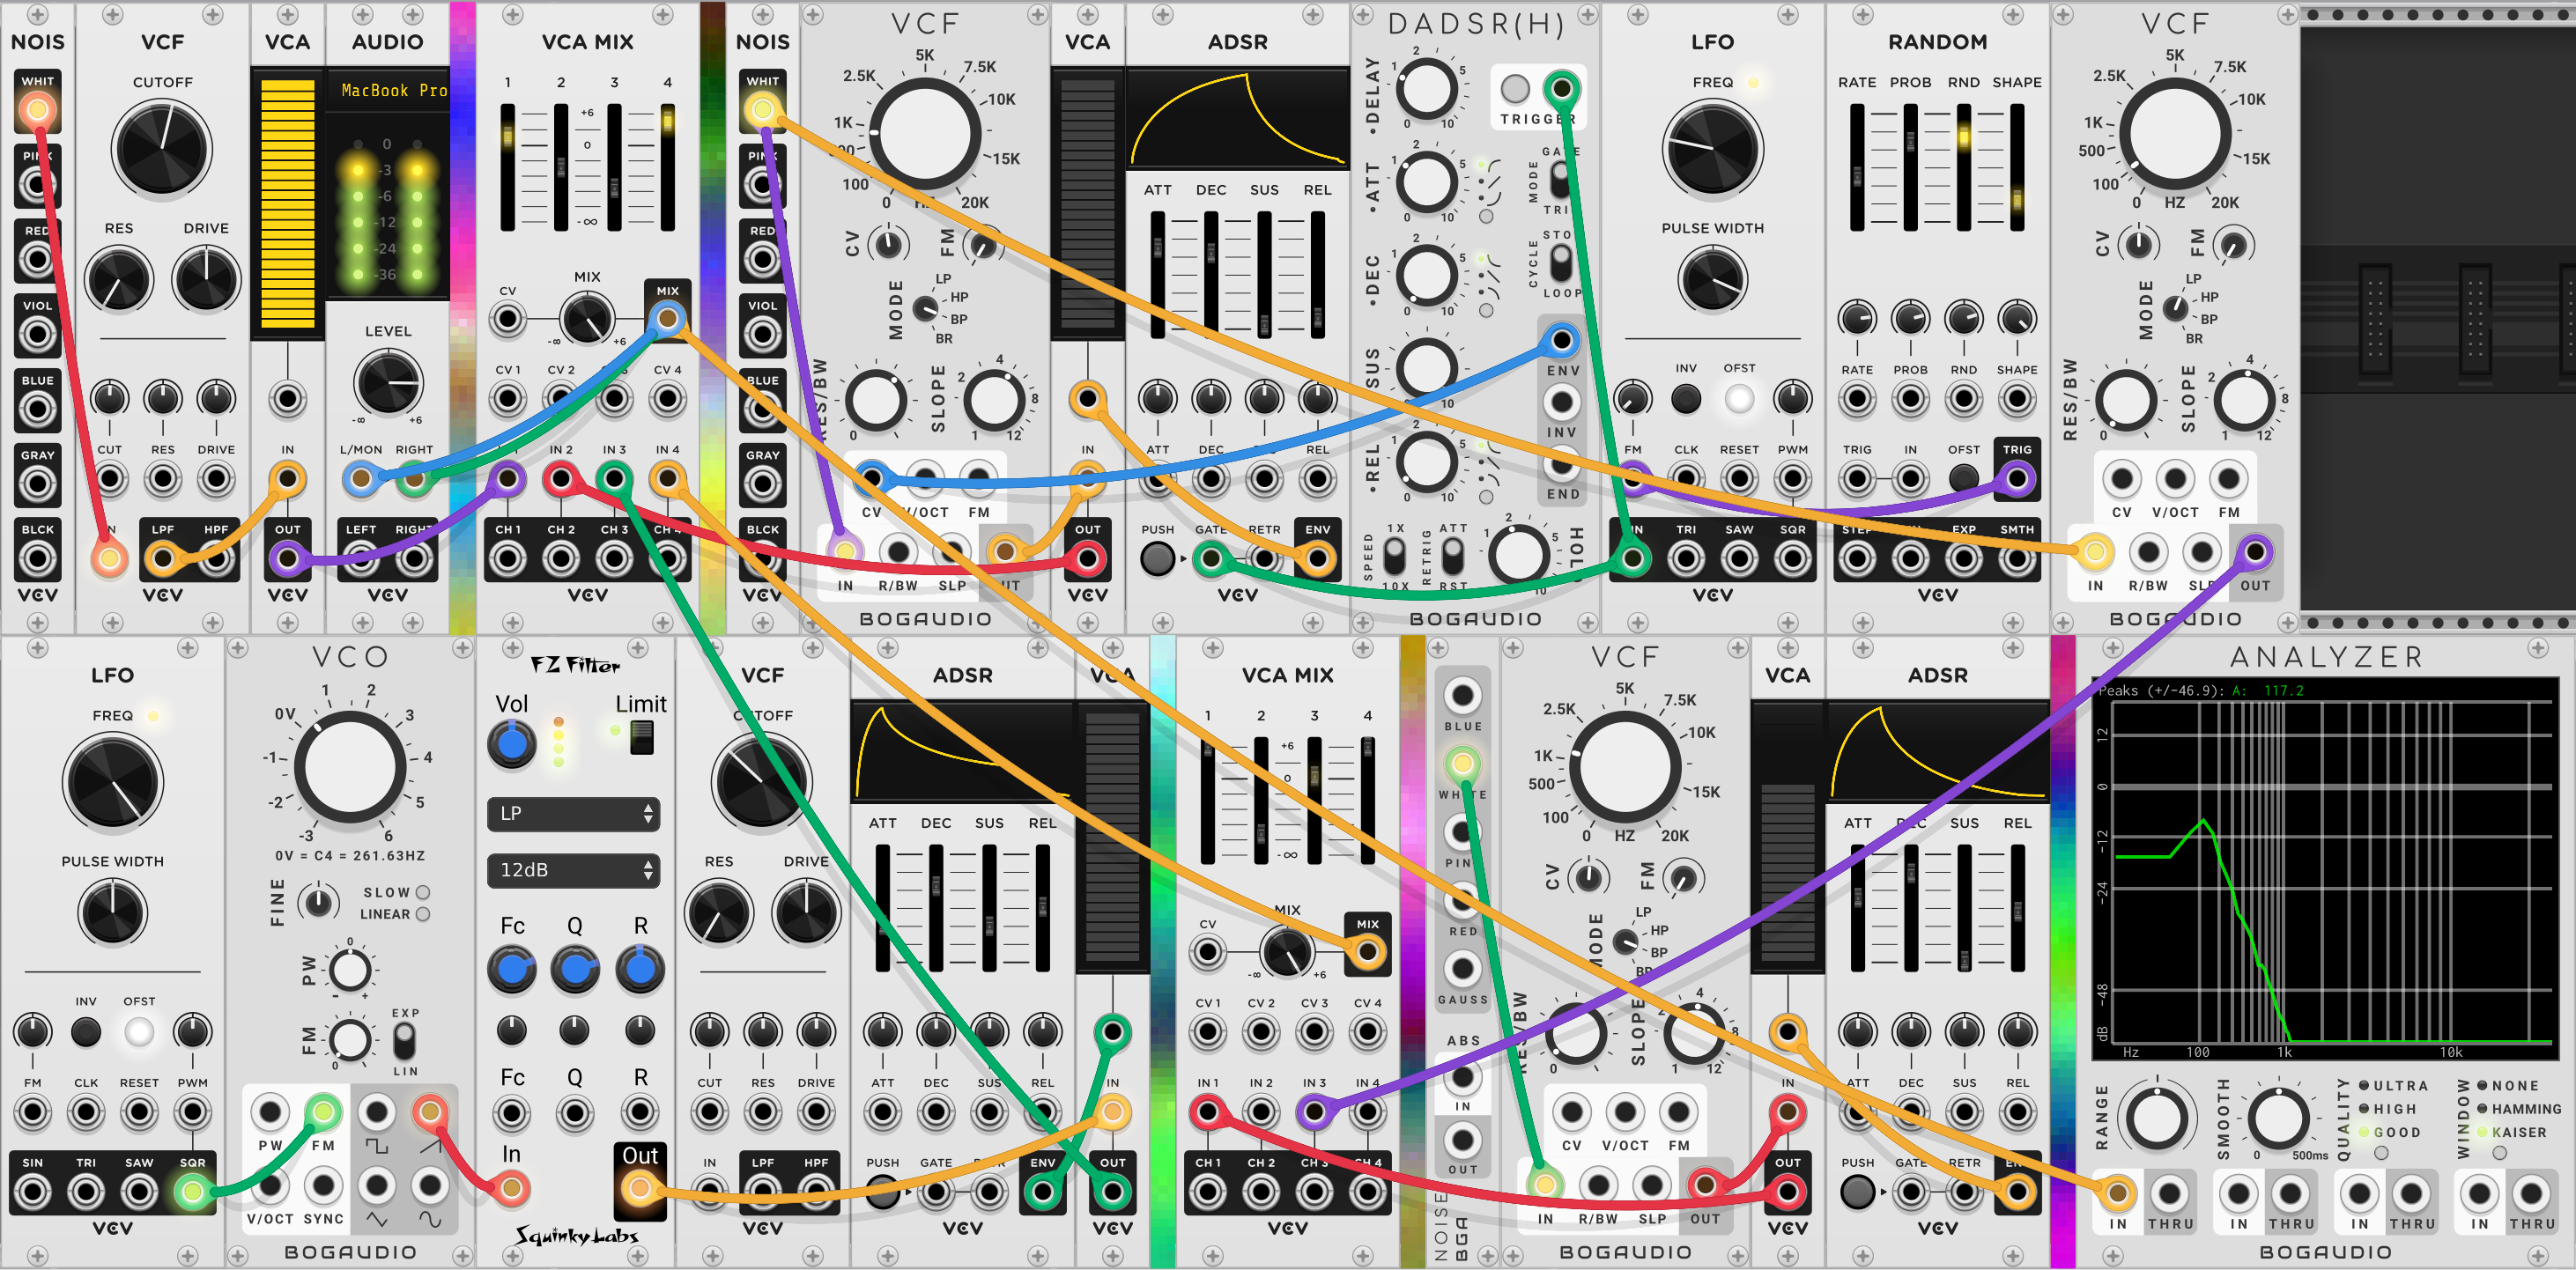Open the AUDIO MacBook Pro device selector

389,90
